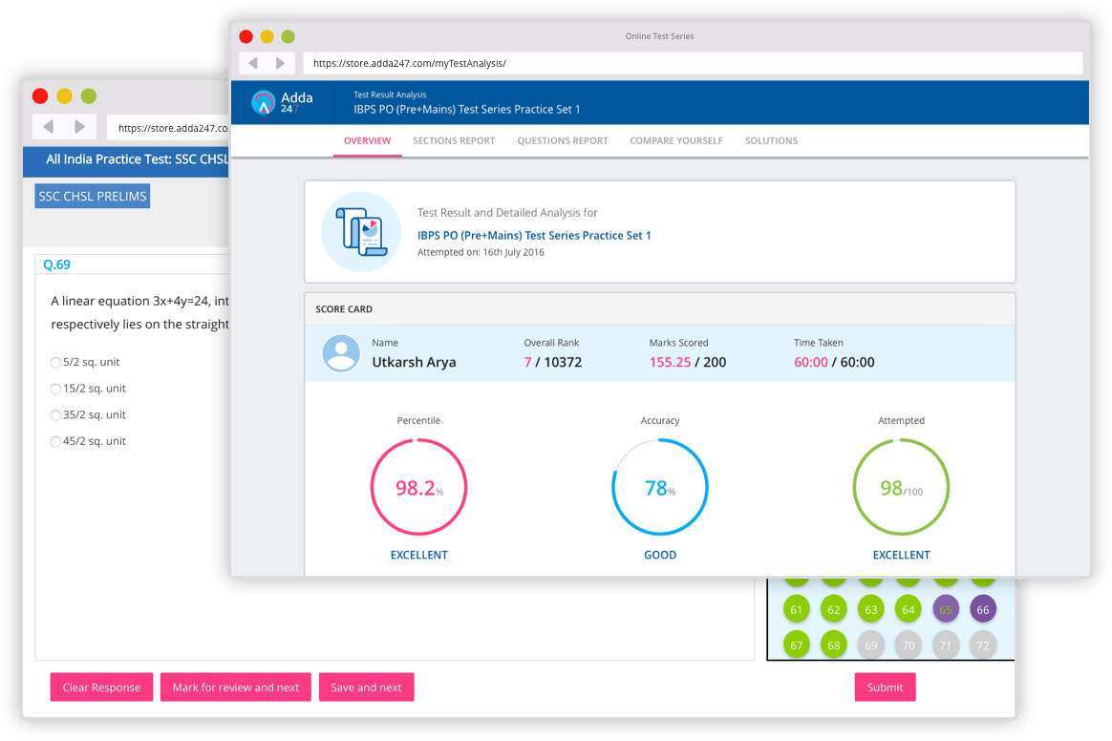
Task: Open marked question 66 in the palette
Action: pyautogui.click(x=983, y=609)
